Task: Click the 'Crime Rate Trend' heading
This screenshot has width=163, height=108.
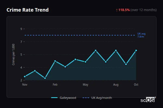Action: (x=27, y=10)
